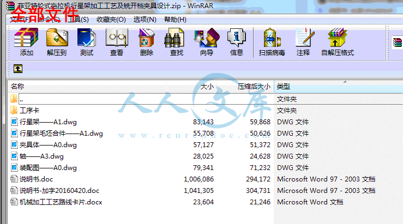Select the 工序卡 folder name
Image resolution: width=403 pixels, height=224 pixels.
(x=29, y=111)
